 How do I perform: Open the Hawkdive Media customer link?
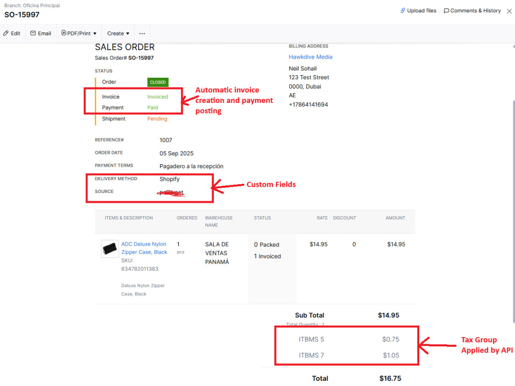point(311,57)
